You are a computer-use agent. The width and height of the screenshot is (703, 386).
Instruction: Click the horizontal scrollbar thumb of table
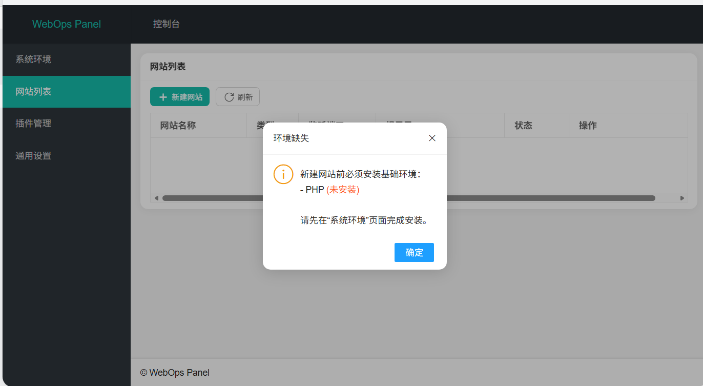click(x=409, y=198)
